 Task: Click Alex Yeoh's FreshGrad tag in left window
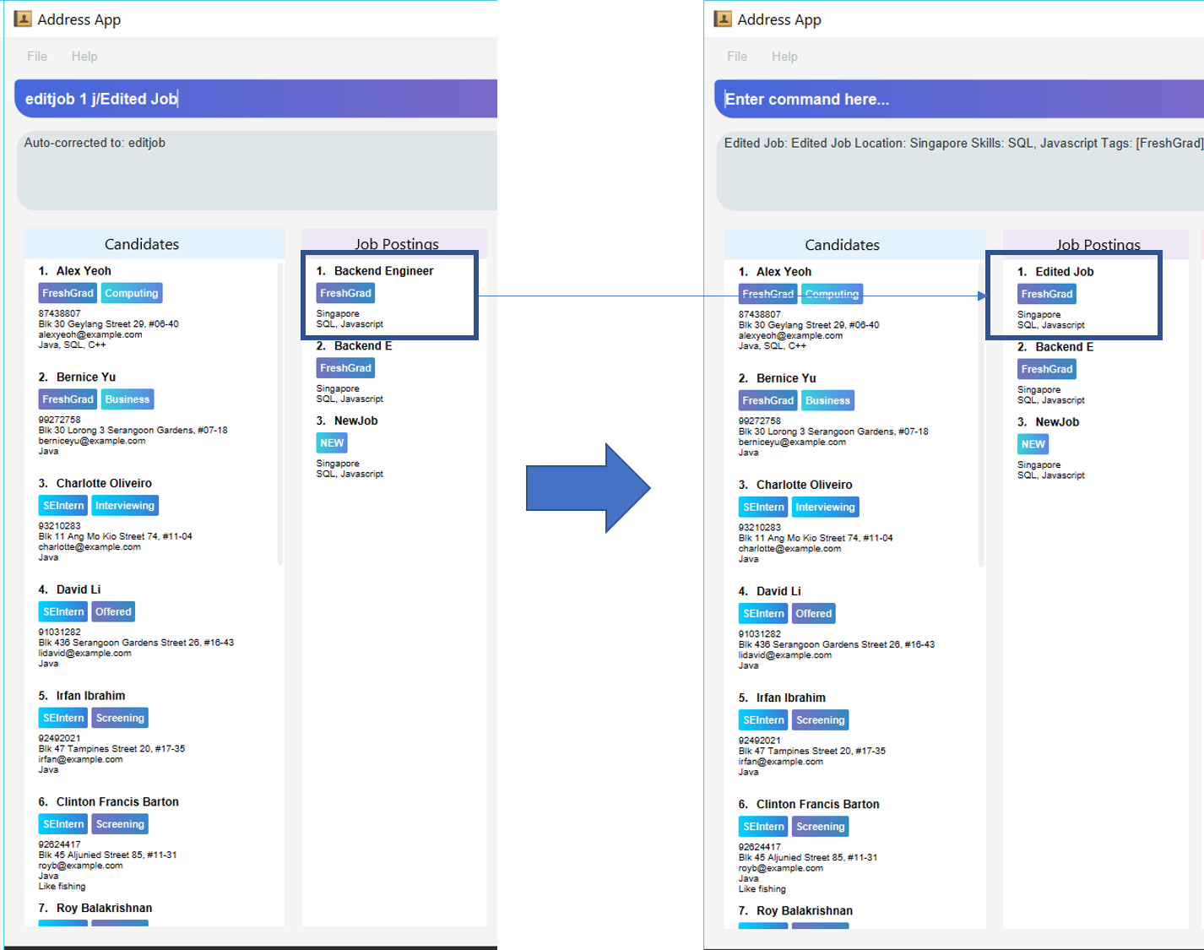(68, 293)
